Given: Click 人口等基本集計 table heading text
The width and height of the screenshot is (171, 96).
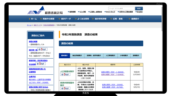Looking at the screenshot, I should pos(67,71).
